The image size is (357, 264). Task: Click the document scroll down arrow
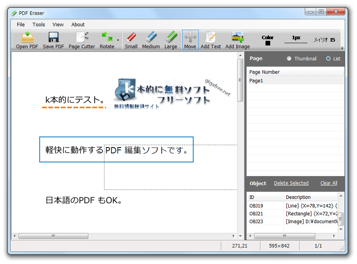point(240,236)
